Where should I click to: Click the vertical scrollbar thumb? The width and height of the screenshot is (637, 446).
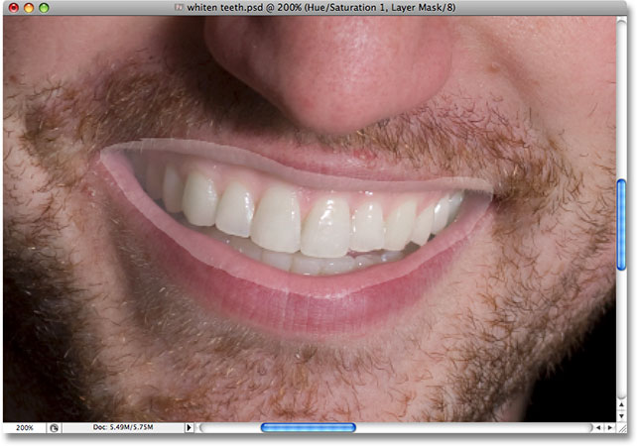(x=621, y=225)
